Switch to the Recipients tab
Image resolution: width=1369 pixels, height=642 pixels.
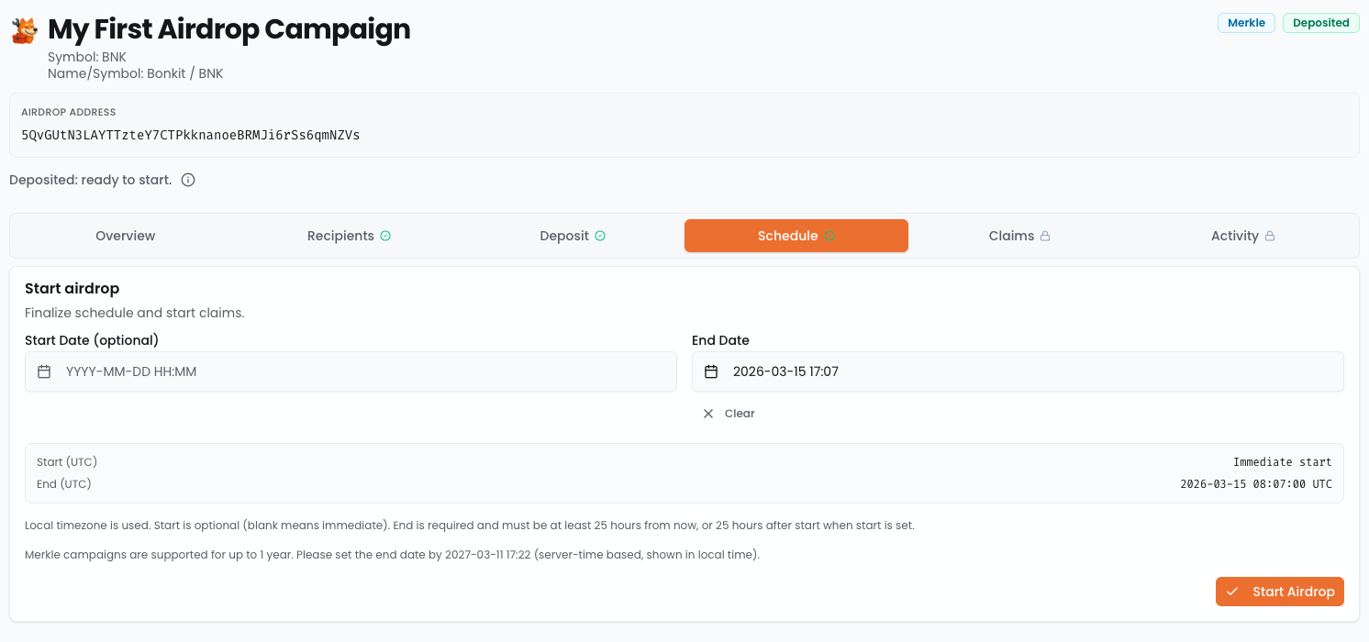(x=340, y=236)
